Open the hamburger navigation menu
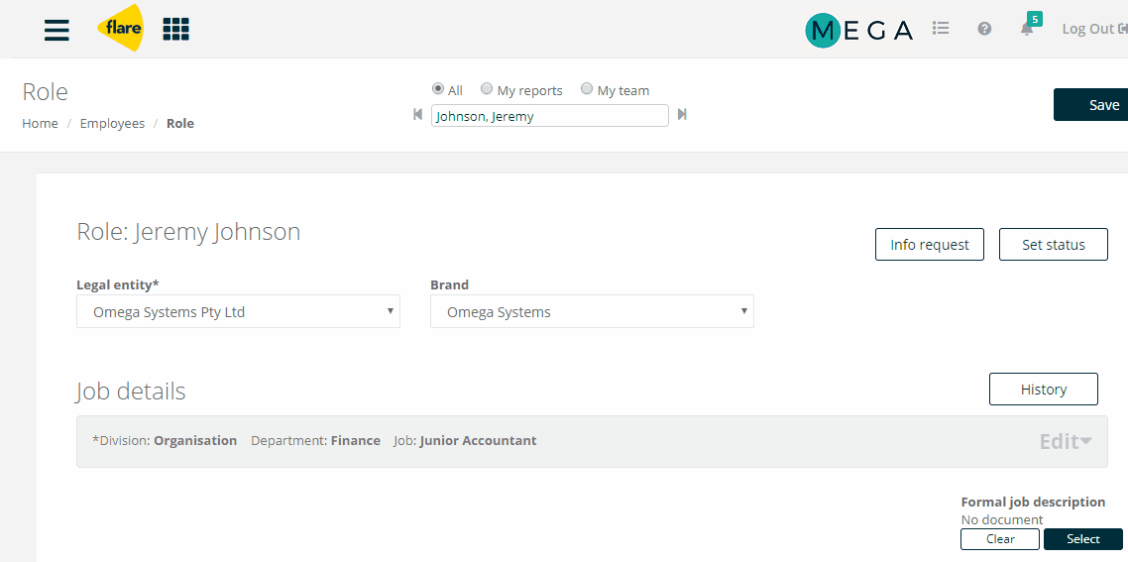The image size is (1128, 562). 56,30
